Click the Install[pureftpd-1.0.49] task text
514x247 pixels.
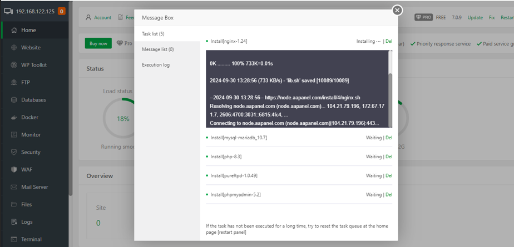[x=234, y=176]
